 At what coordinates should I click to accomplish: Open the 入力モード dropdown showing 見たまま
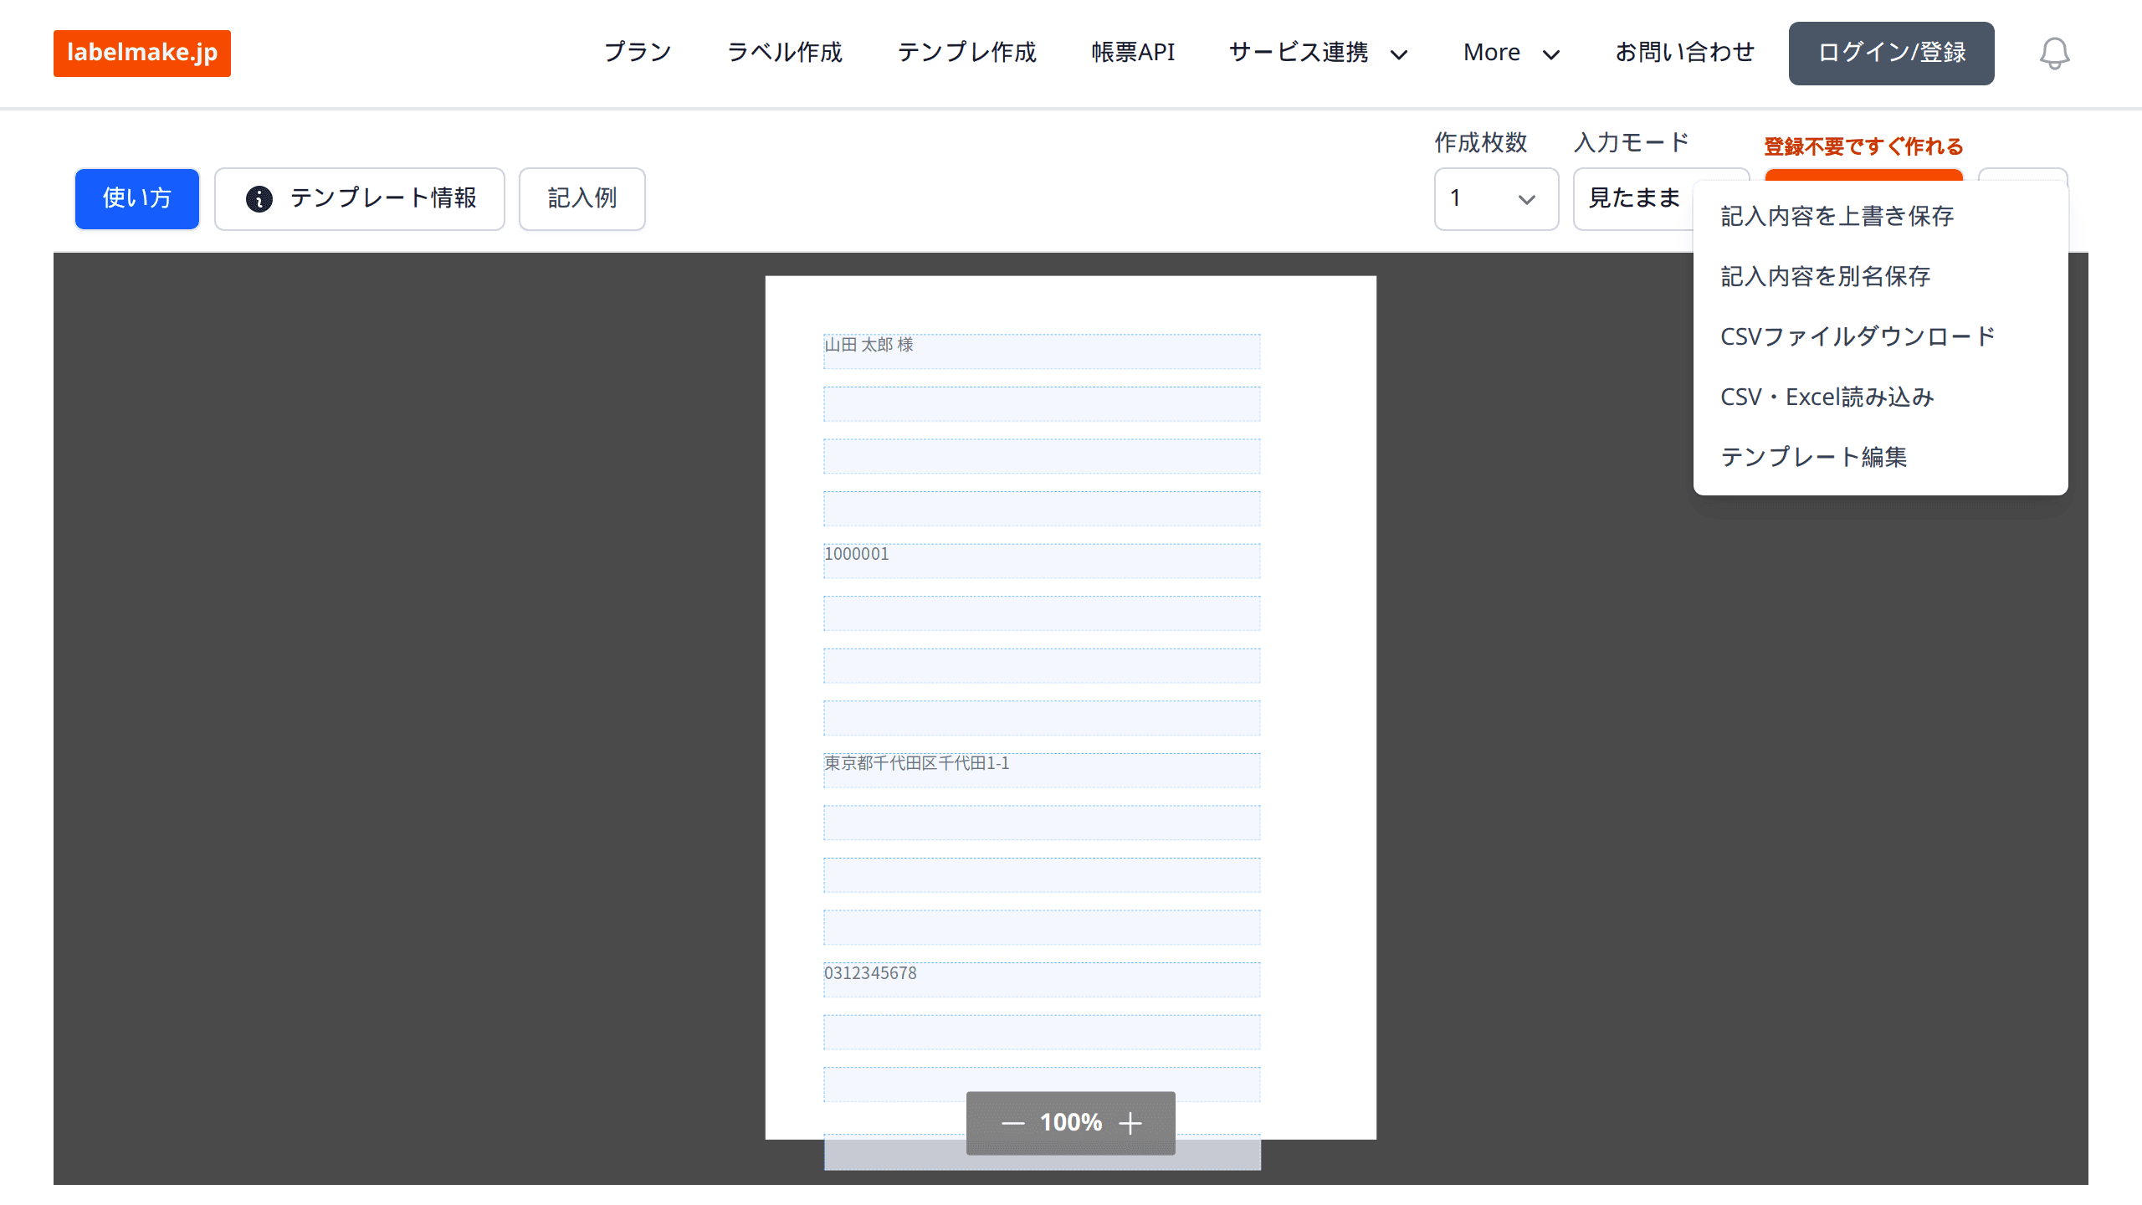coord(1633,199)
